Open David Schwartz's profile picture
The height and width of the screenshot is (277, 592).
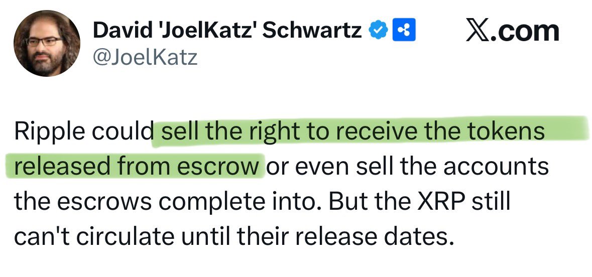click(47, 43)
